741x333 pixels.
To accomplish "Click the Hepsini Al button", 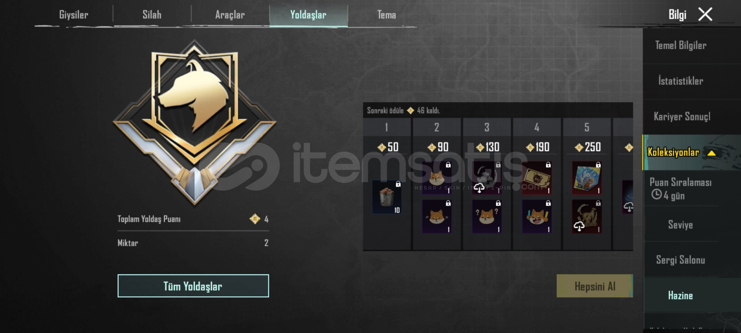I will (595, 286).
